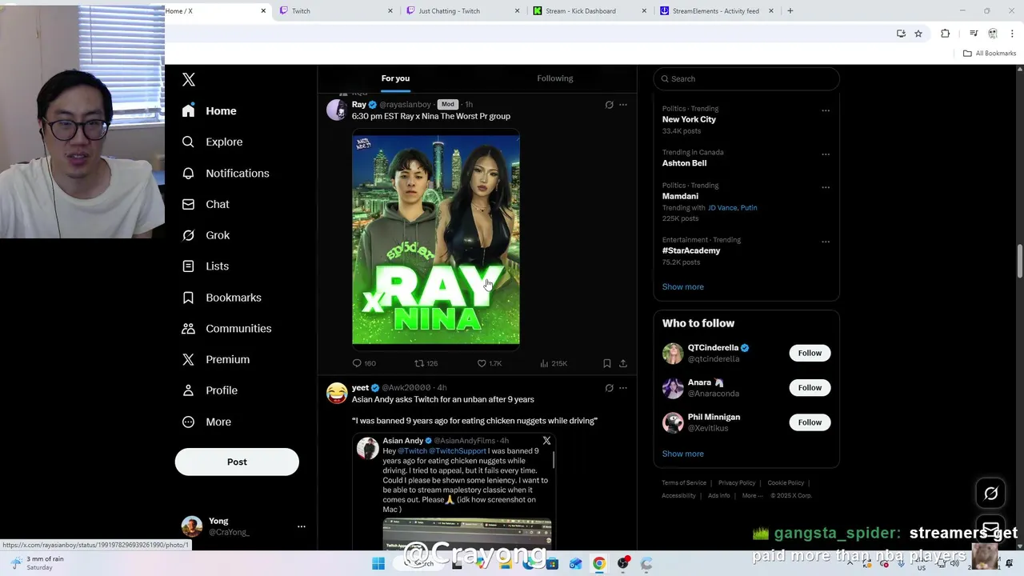Open the JD Vance, Putin trending link
Image resolution: width=1024 pixels, height=576 pixels.
[732, 208]
